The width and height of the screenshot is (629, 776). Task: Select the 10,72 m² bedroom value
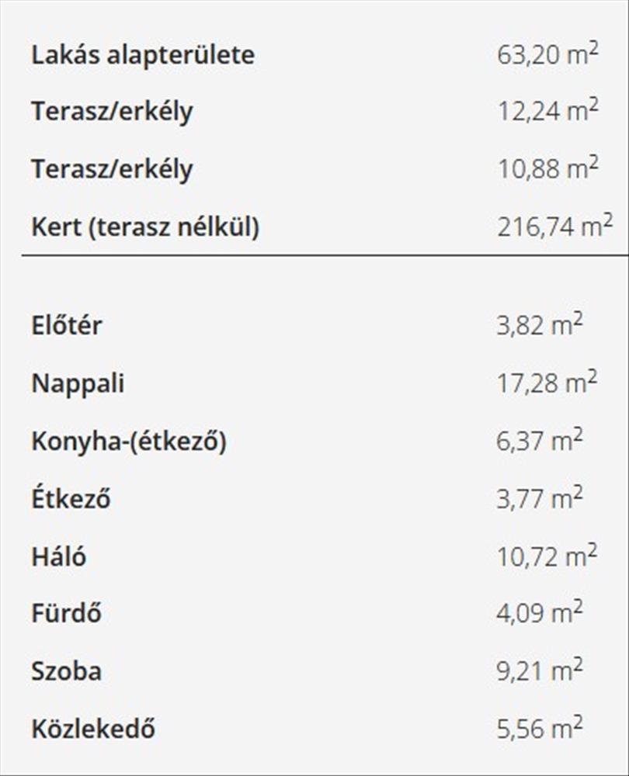[547, 556]
